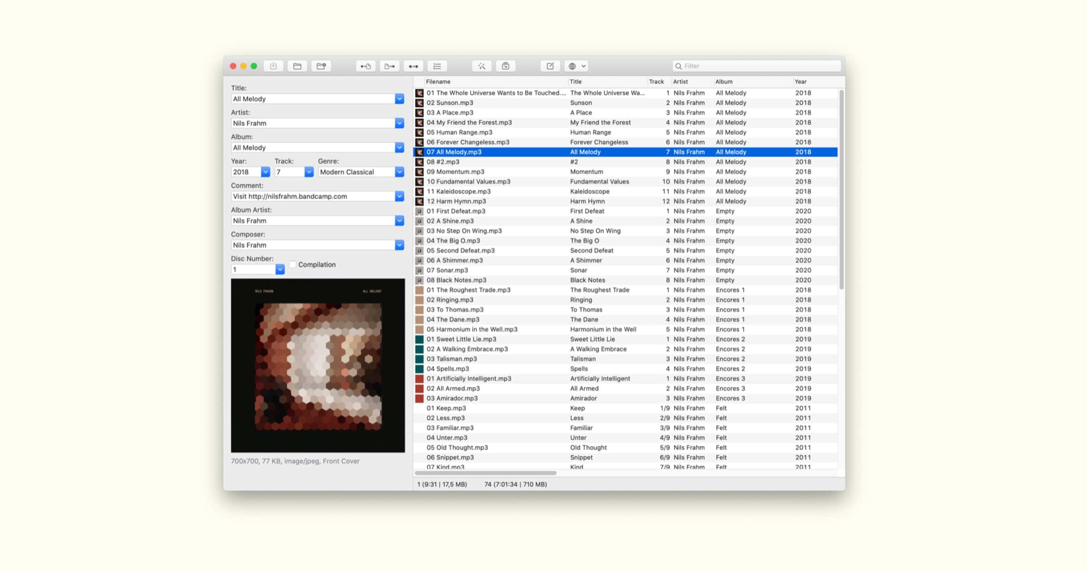Image resolution: width=1087 pixels, height=571 pixels.
Task: Expand the Genre dropdown showing Modern Classical
Action: click(399, 172)
